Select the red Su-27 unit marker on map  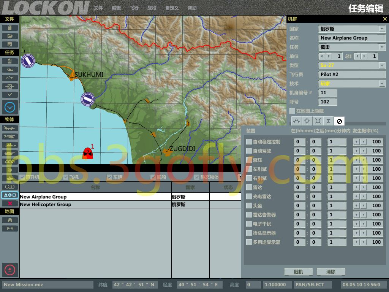point(88,153)
